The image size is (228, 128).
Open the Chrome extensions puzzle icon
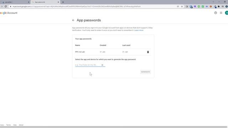pyautogui.click(x=219, y=6)
